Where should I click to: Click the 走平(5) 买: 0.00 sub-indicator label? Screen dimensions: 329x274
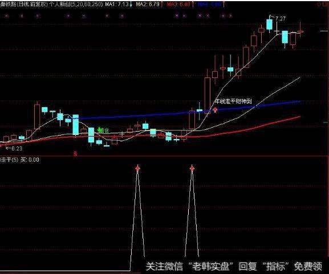pos(19,160)
